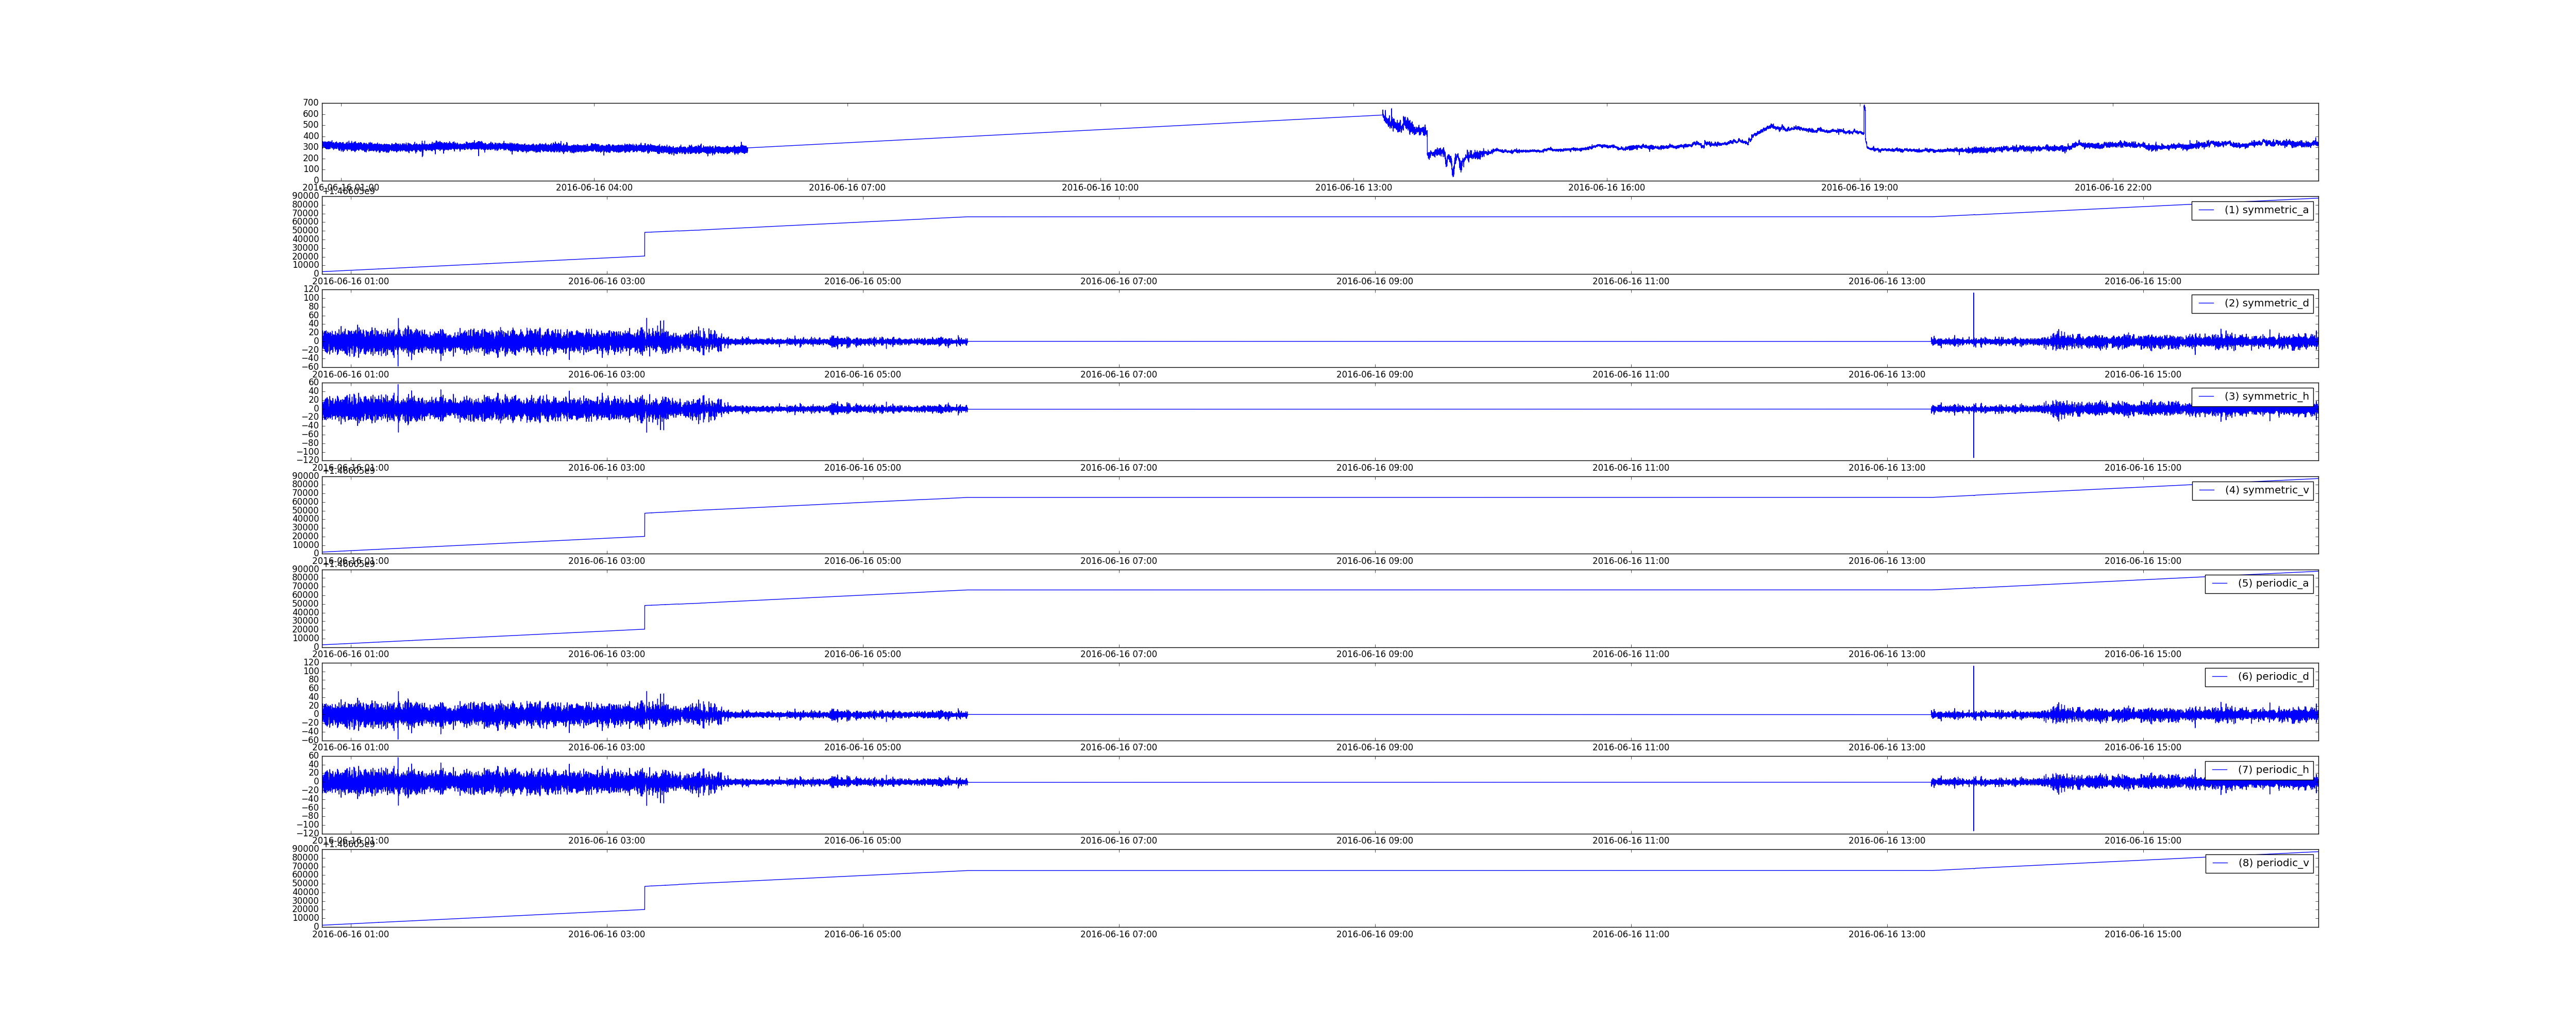Image resolution: width=2576 pixels, height=1030 pixels.
Task: Click the (7) periodic_h legend label
Action: [2273, 770]
